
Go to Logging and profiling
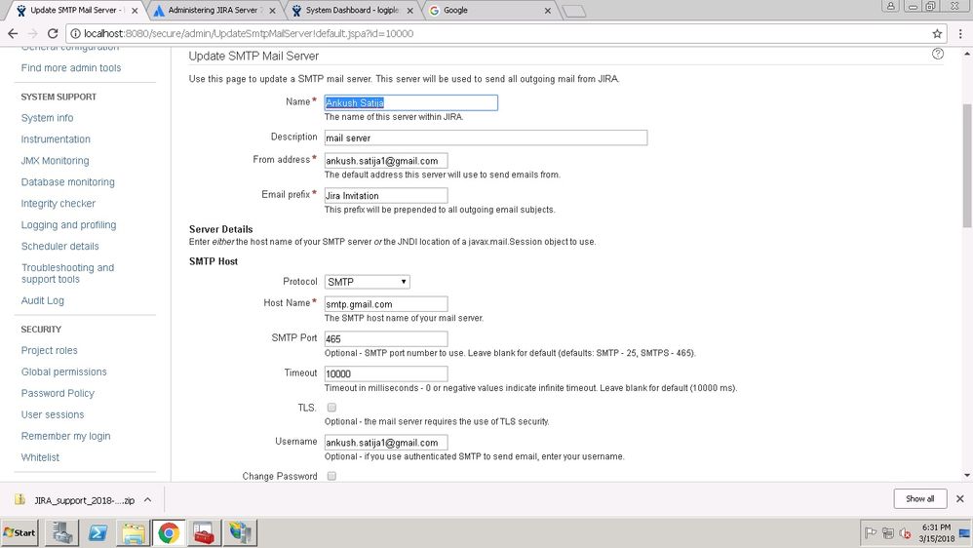pos(68,224)
